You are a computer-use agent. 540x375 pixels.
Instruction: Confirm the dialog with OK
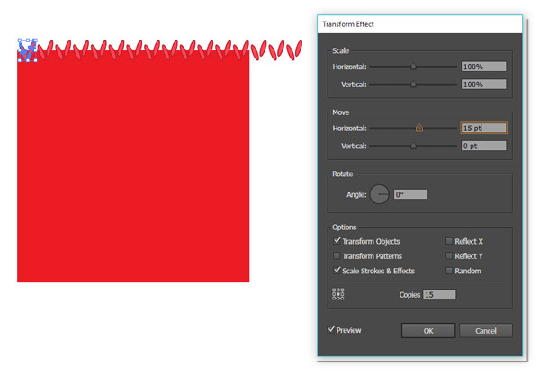click(x=428, y=331)
